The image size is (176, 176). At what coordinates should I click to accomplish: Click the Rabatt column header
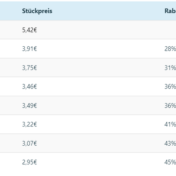[x=170, y=11]
